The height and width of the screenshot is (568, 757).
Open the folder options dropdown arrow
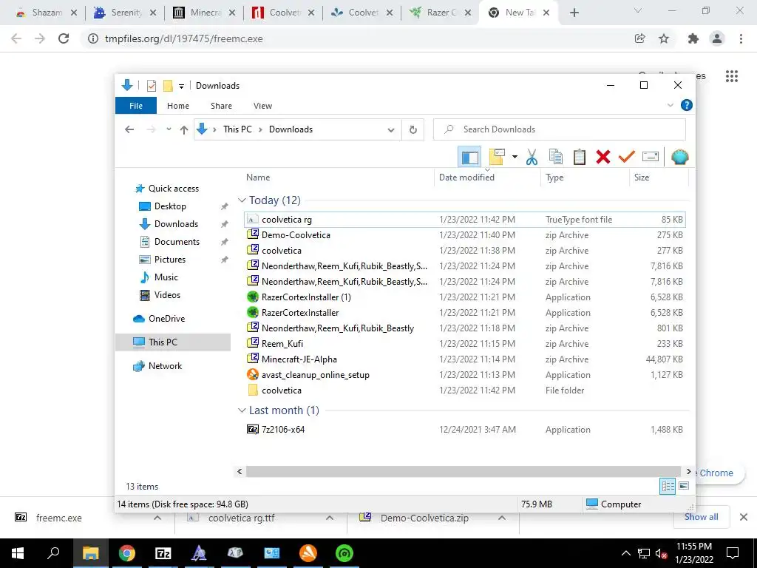coord(515,157)
